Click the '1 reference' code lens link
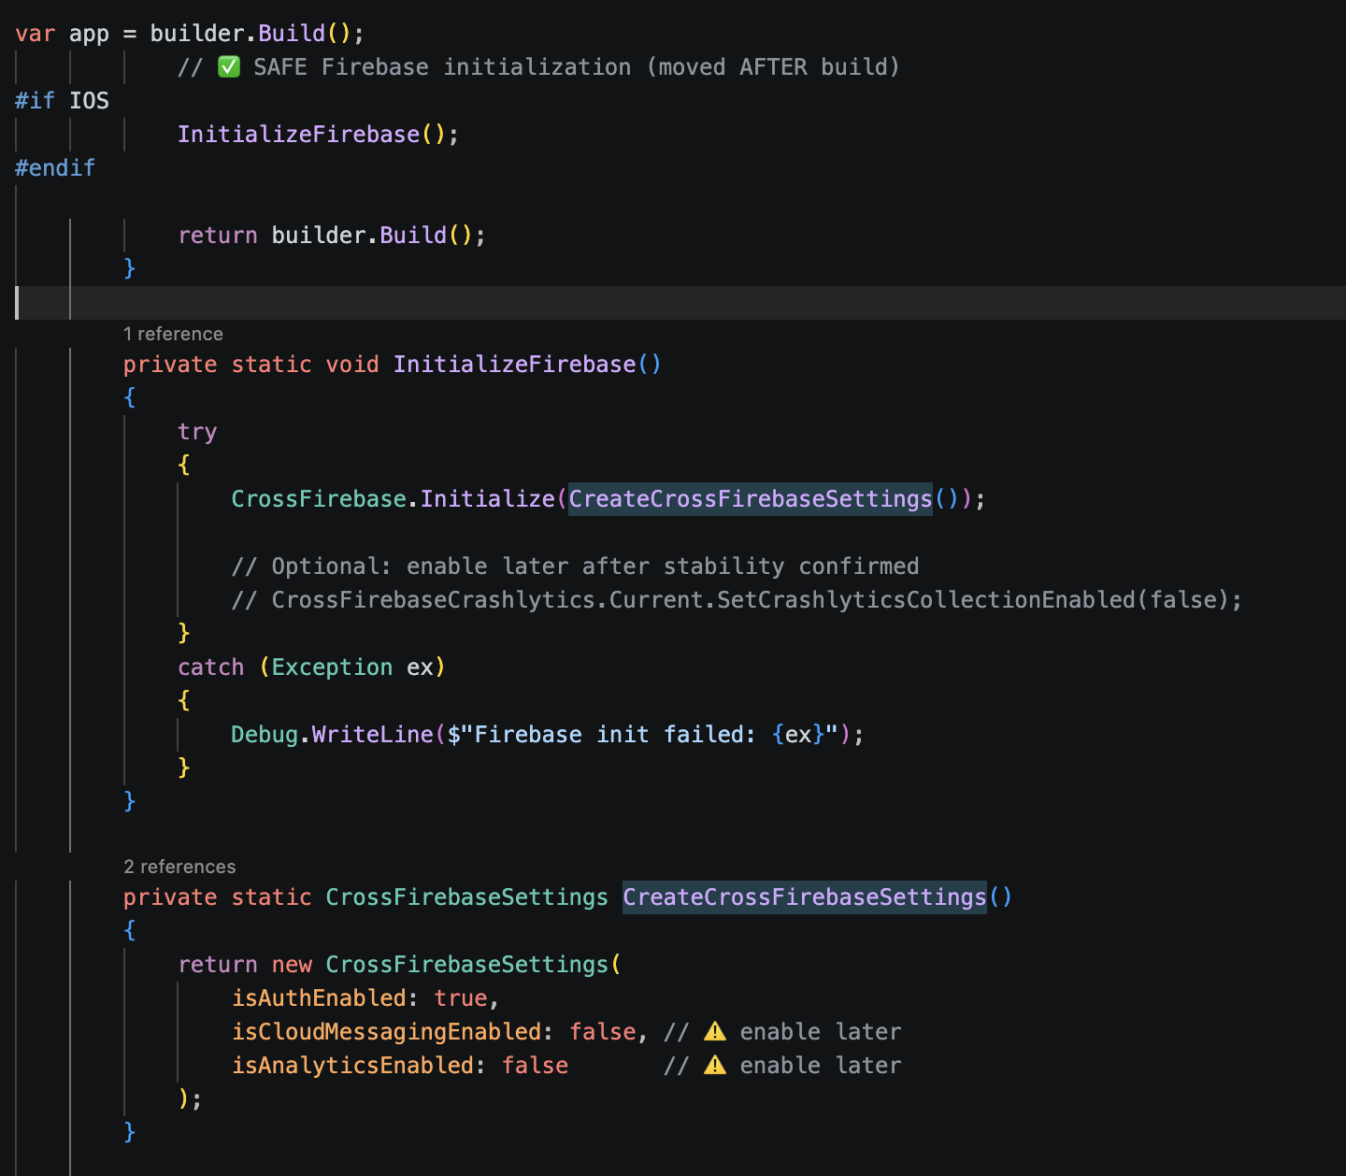Image resolution: width=1346 pixels, height=1176 pixels. pyautogui.click(x=173, y=334)
